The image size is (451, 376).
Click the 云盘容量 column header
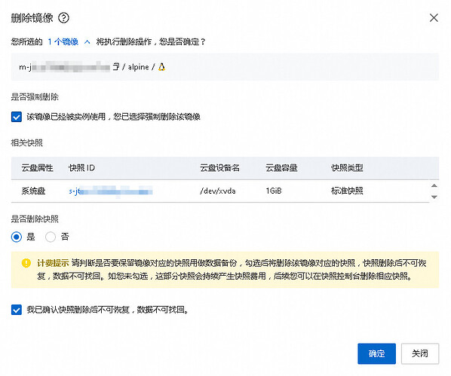[x=281, y=168]
